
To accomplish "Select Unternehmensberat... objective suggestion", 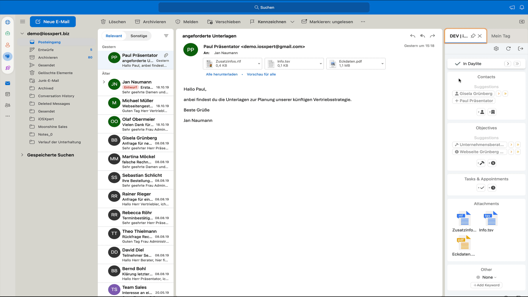I will point(480,145).
